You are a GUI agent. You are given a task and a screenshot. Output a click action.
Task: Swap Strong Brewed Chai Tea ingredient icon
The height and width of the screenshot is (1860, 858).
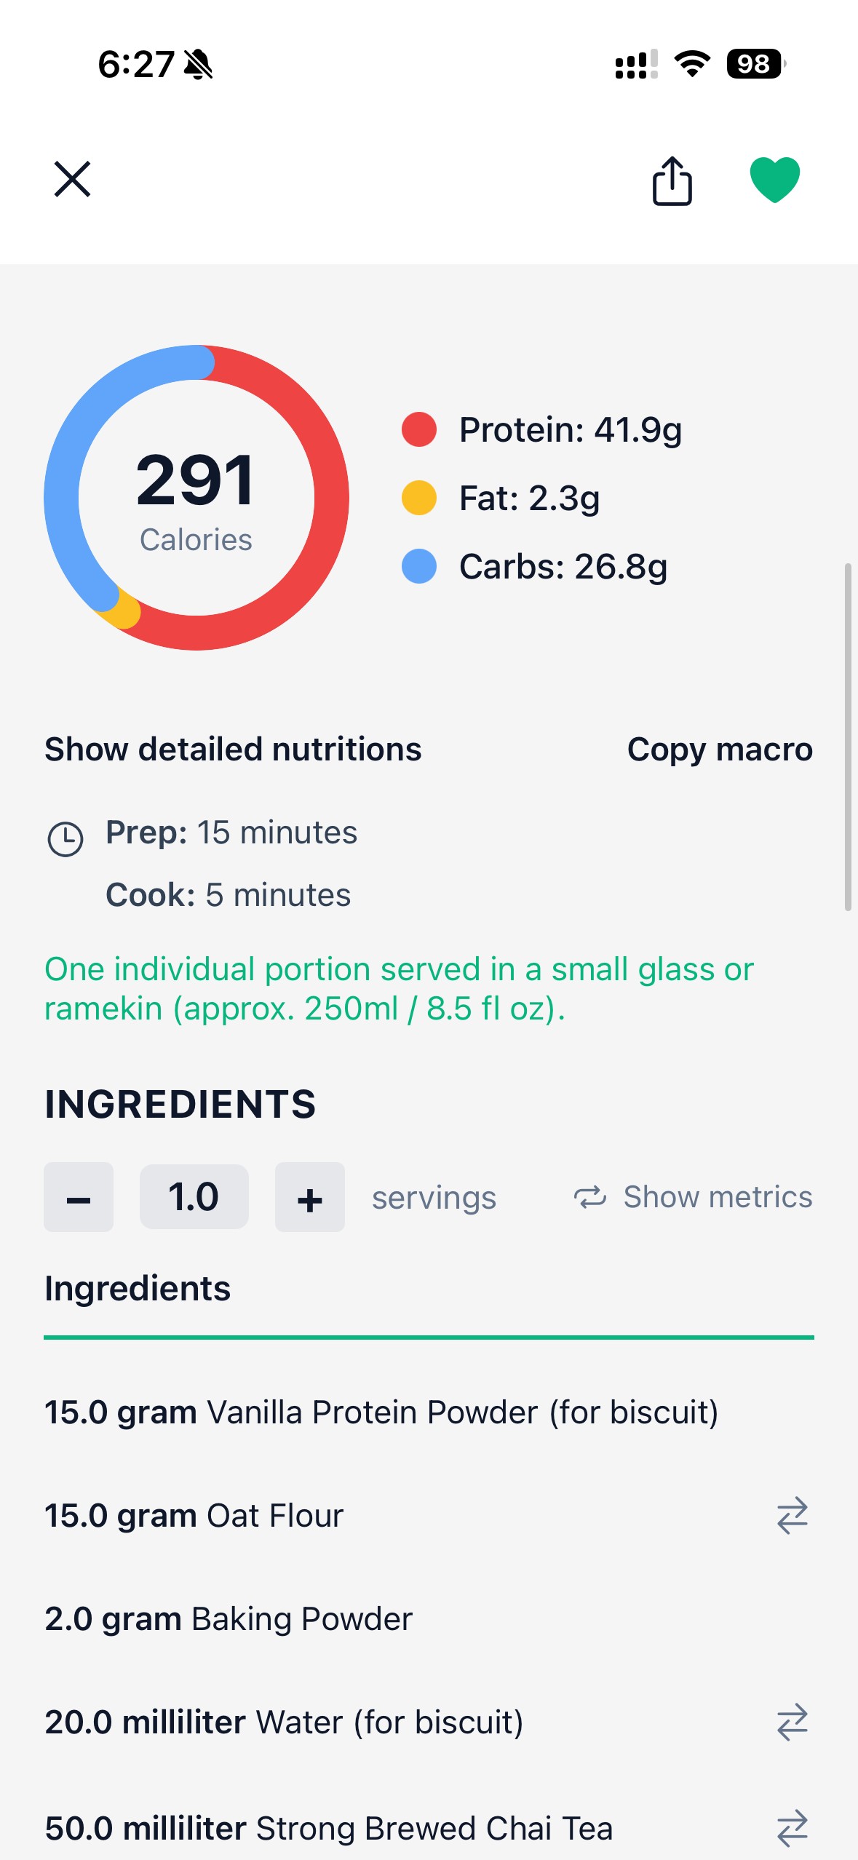[x=792, y=1828]
